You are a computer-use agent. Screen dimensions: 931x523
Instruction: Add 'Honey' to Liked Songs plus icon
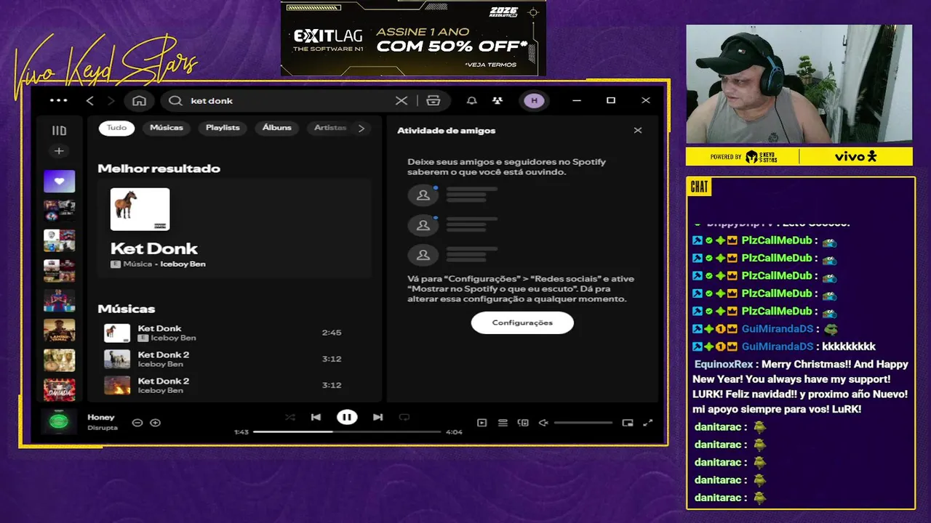coord(155,423)
